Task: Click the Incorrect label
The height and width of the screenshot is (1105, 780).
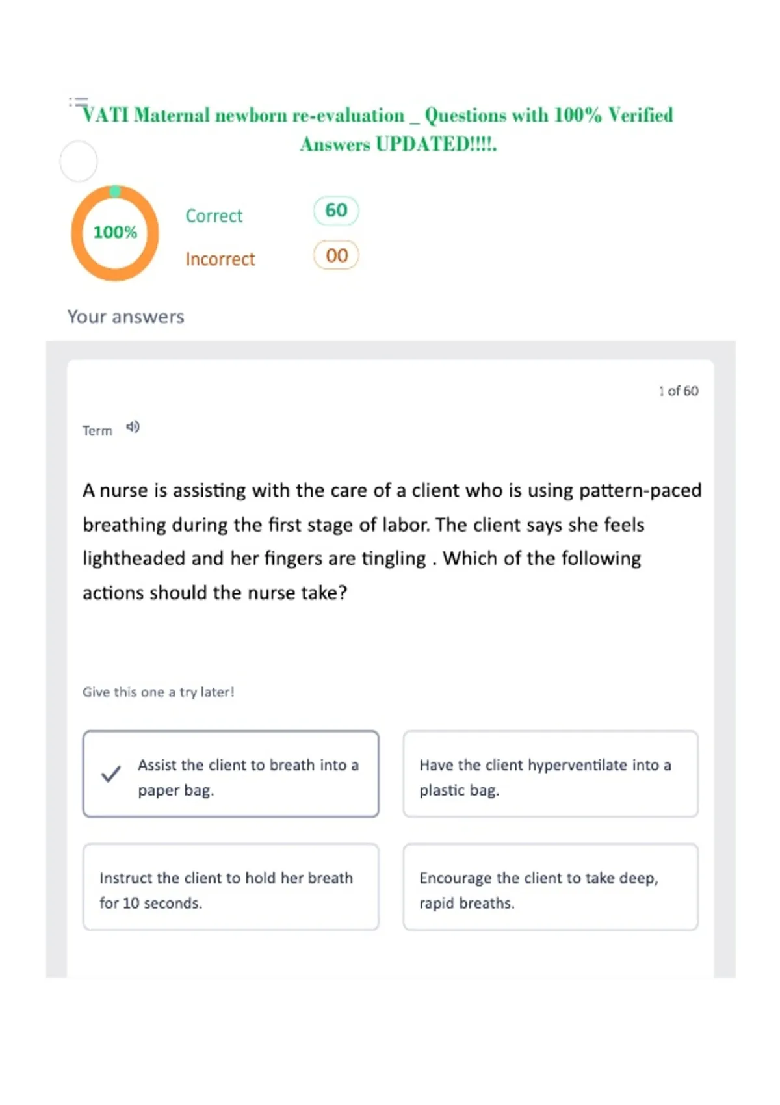Action: [220, 259]
